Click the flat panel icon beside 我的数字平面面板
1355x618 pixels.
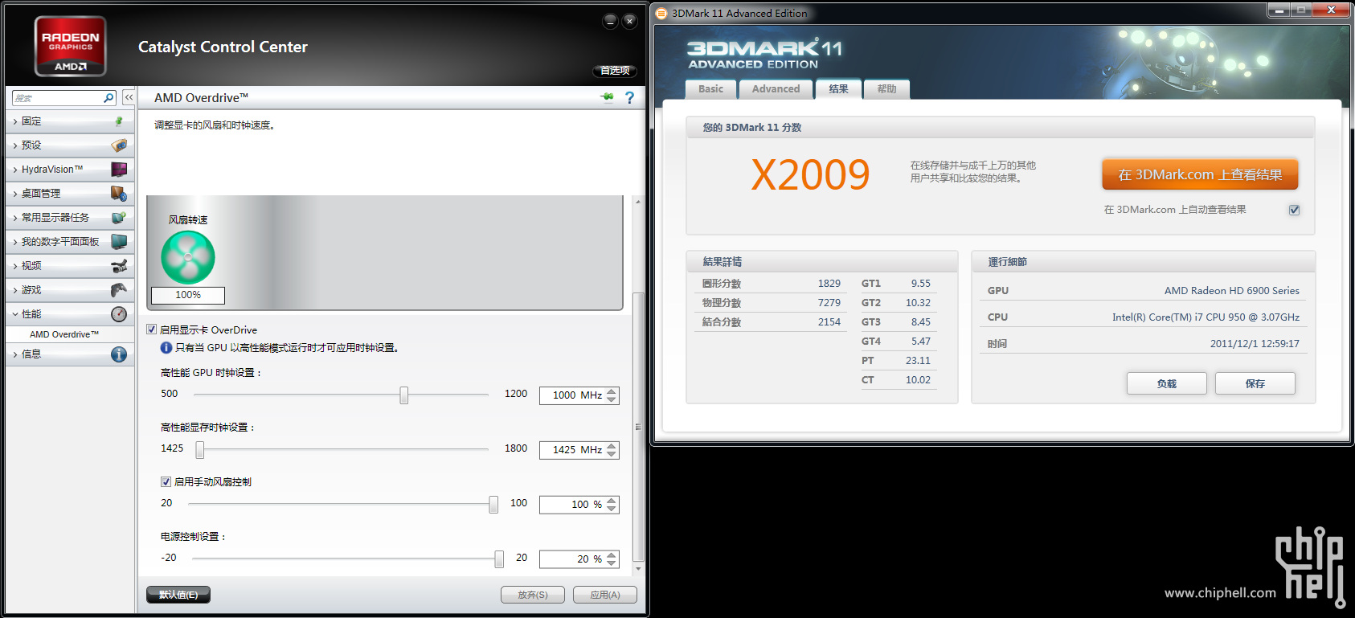119,242
